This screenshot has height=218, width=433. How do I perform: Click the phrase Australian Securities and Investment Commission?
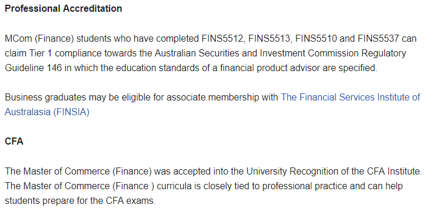click(x=257, y=53)
